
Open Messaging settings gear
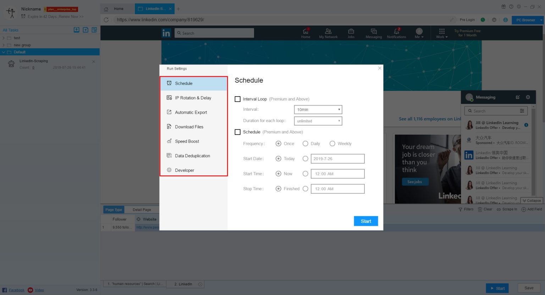click(528, 97)
